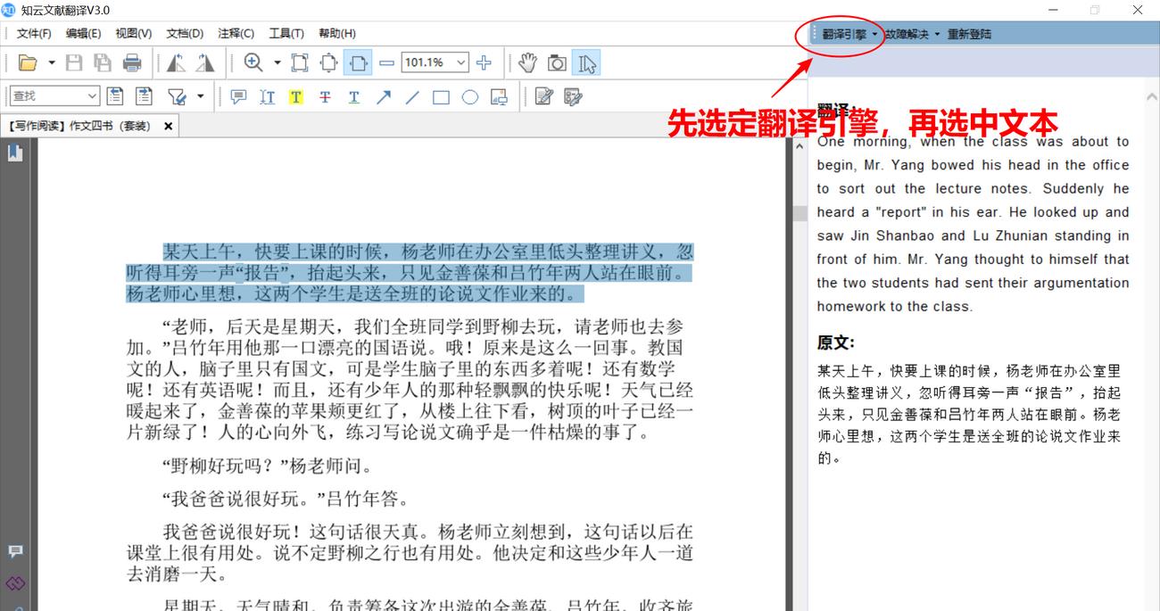Open the Print dialog via printer icon
This screenshot has height=611, width=1160.
click(132, 62)
